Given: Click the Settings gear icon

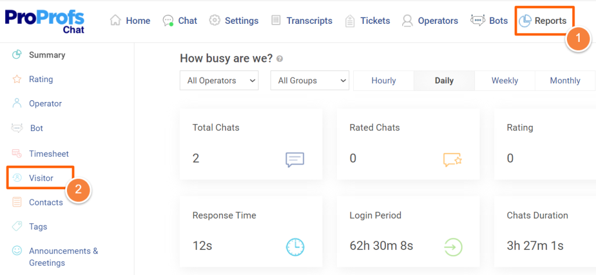Looking at the screenshot, I should [x=215, y=20].
